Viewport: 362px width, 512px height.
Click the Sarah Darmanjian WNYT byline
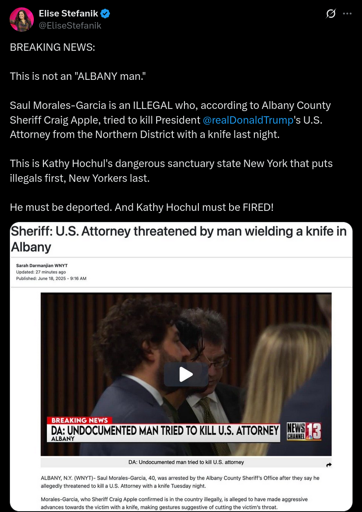pos(42,266)
